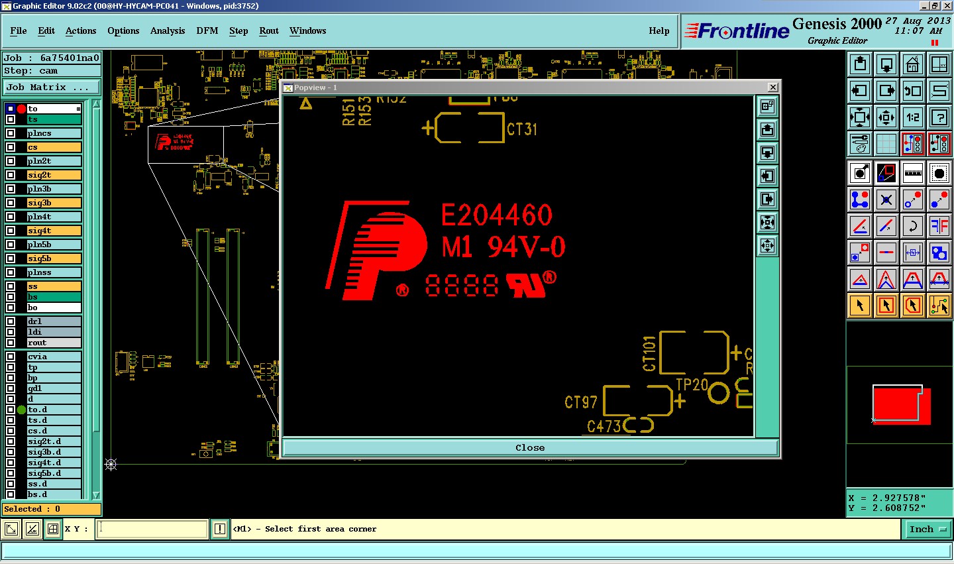Screen dimensions: 954x564
Task: Open the Rout menu
Action: click(x=269, y=30)
